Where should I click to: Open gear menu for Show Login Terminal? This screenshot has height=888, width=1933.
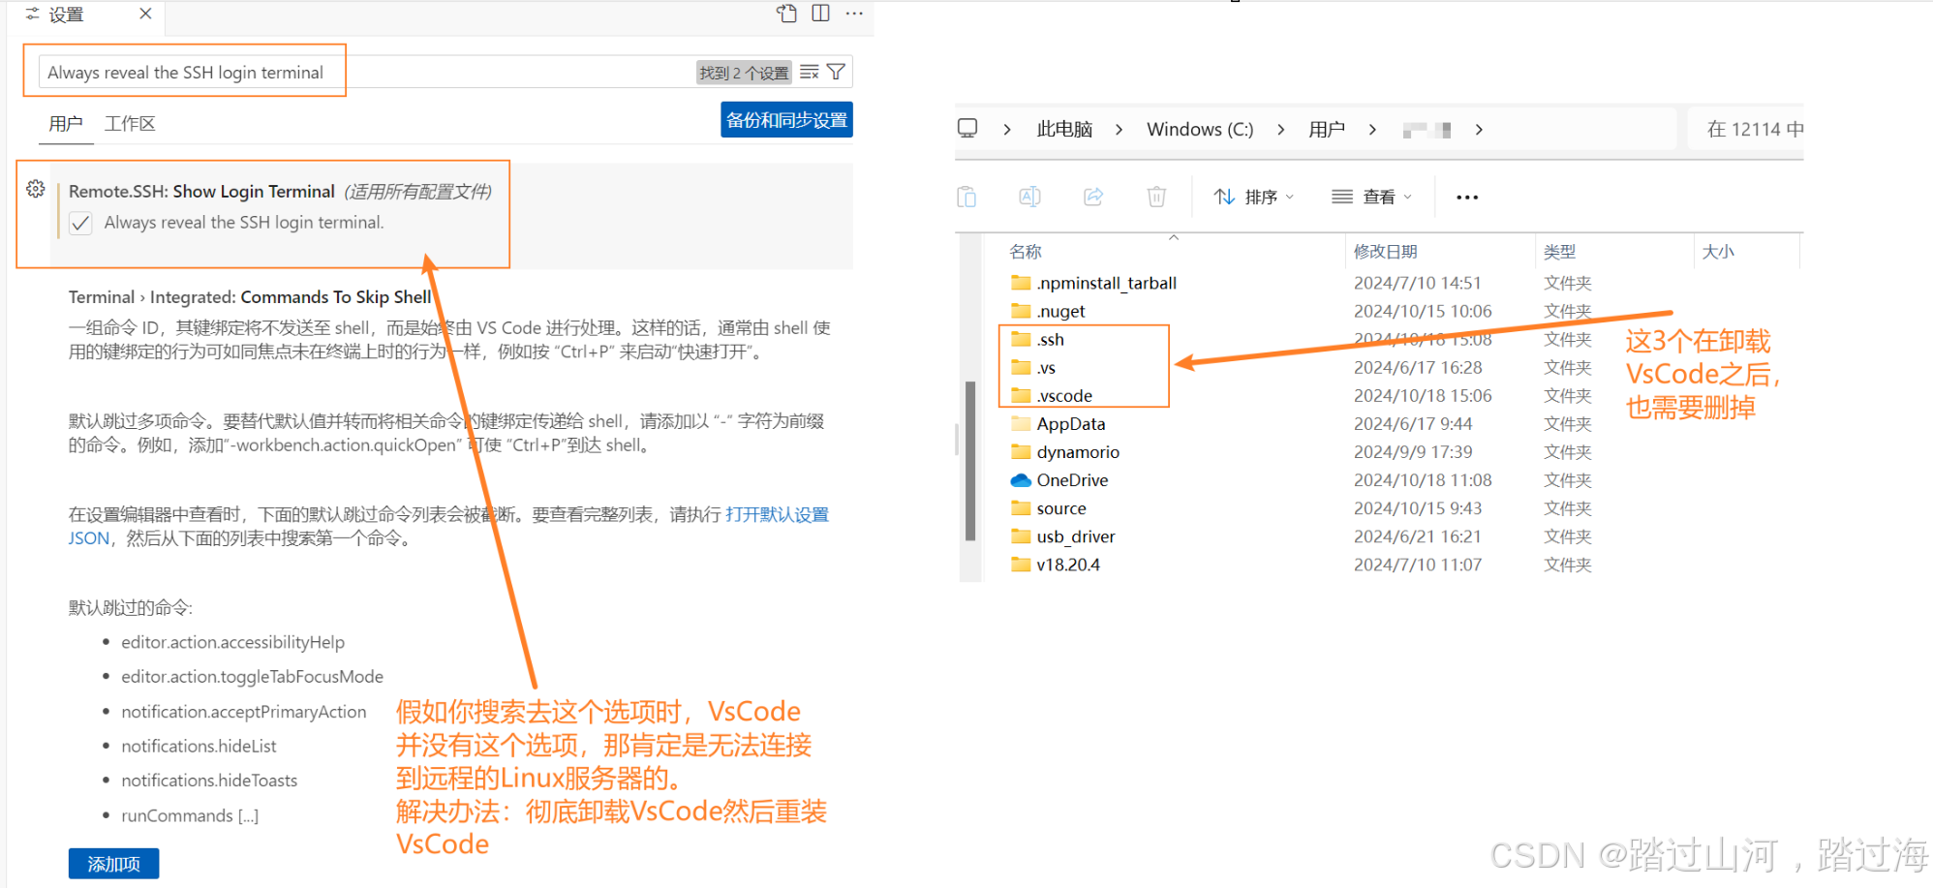(36, 189)
